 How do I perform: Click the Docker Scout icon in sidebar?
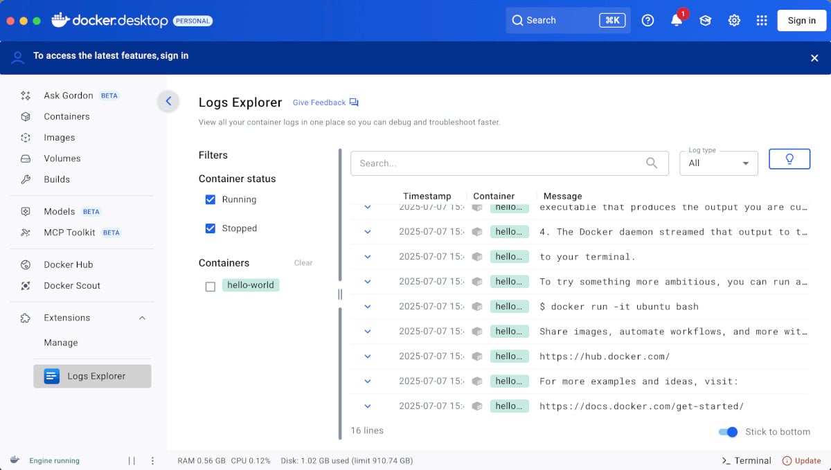click(x=26, y=285)
